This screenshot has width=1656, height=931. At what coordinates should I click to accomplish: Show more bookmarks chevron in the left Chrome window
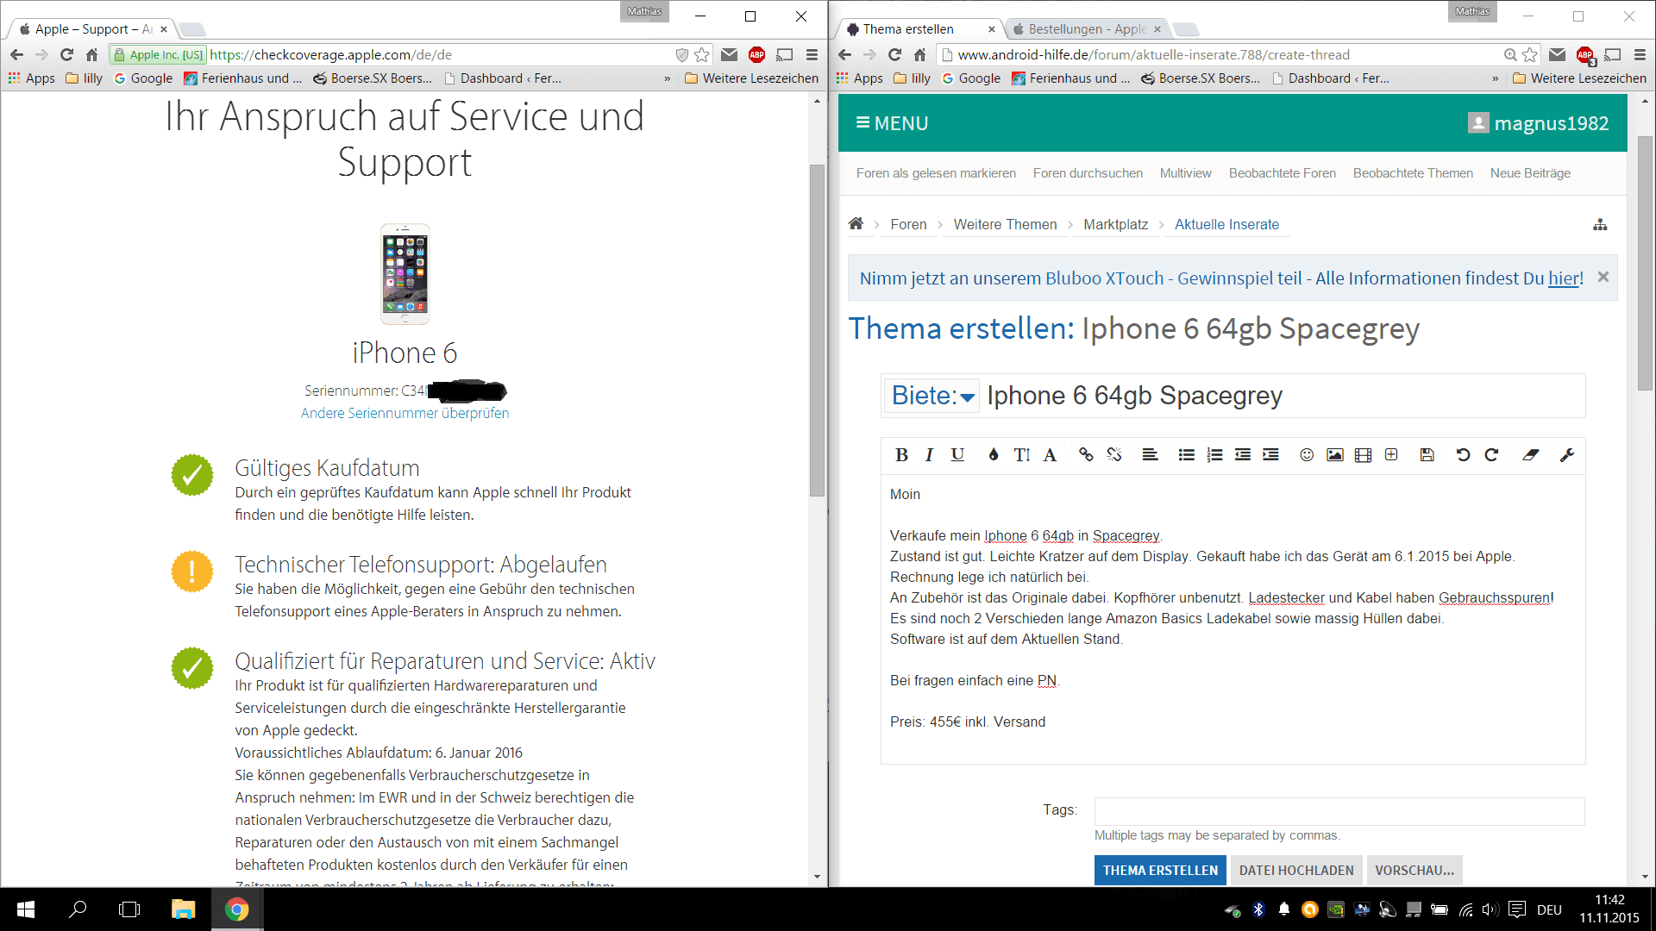[667, 78]
